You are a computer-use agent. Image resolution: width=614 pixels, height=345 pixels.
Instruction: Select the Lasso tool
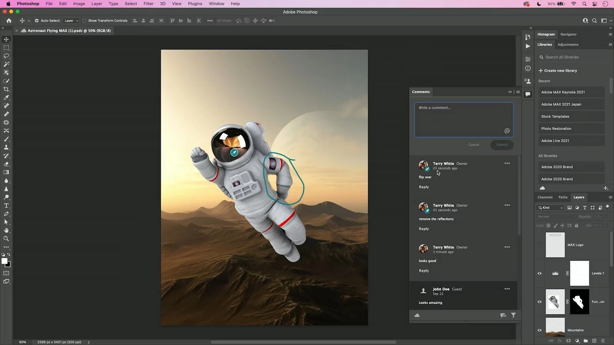(x=7, y=56)
